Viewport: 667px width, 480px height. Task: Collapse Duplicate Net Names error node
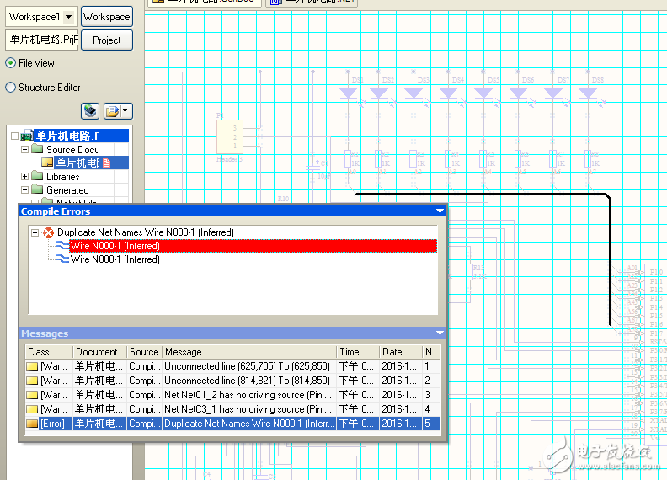[x=35, y=232]
